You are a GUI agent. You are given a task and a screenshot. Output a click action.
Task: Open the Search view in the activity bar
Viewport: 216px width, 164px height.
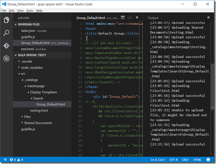click(6, 33)
